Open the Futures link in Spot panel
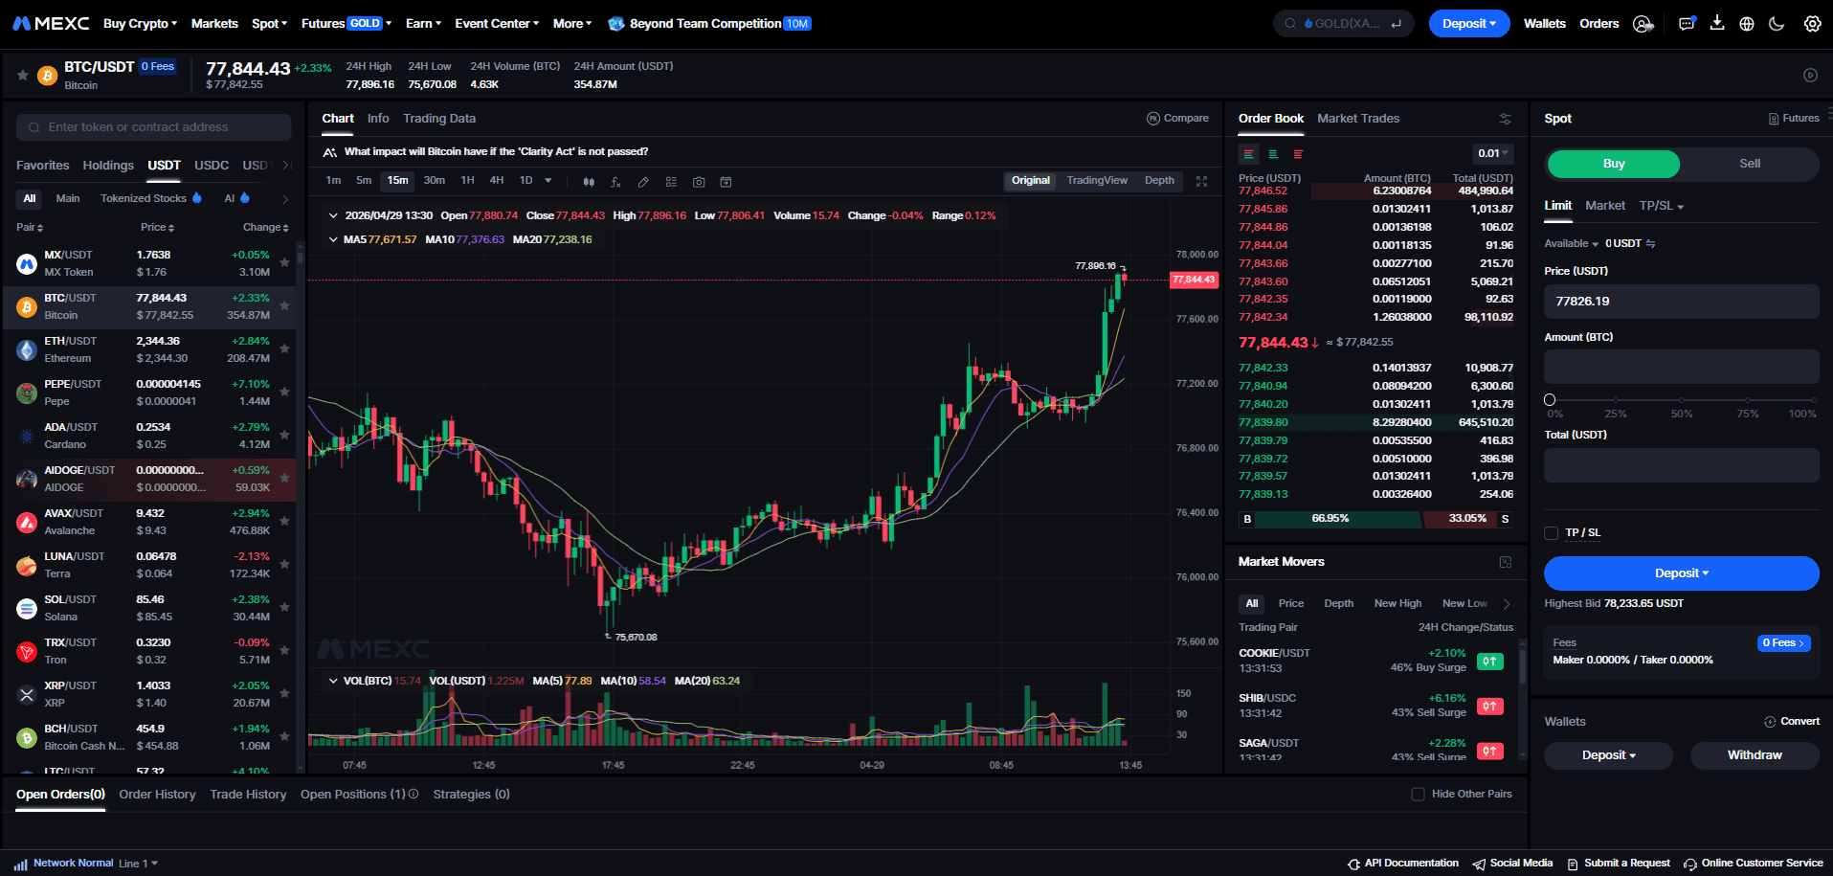 tap(1794, 119)
